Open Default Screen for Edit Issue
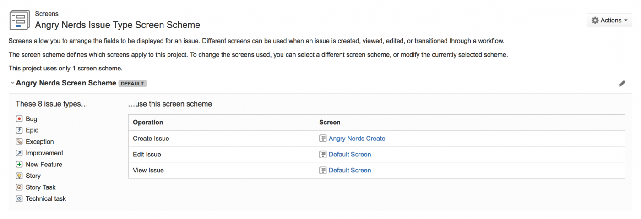Viewport: 641px width, 219px height. 350,155
